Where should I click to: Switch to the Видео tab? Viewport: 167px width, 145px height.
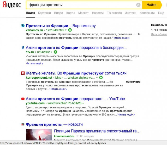pos(58,13)
